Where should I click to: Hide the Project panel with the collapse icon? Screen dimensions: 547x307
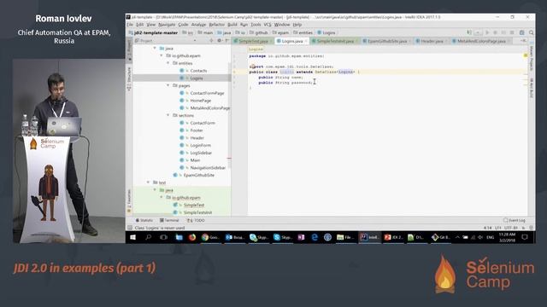226,41
